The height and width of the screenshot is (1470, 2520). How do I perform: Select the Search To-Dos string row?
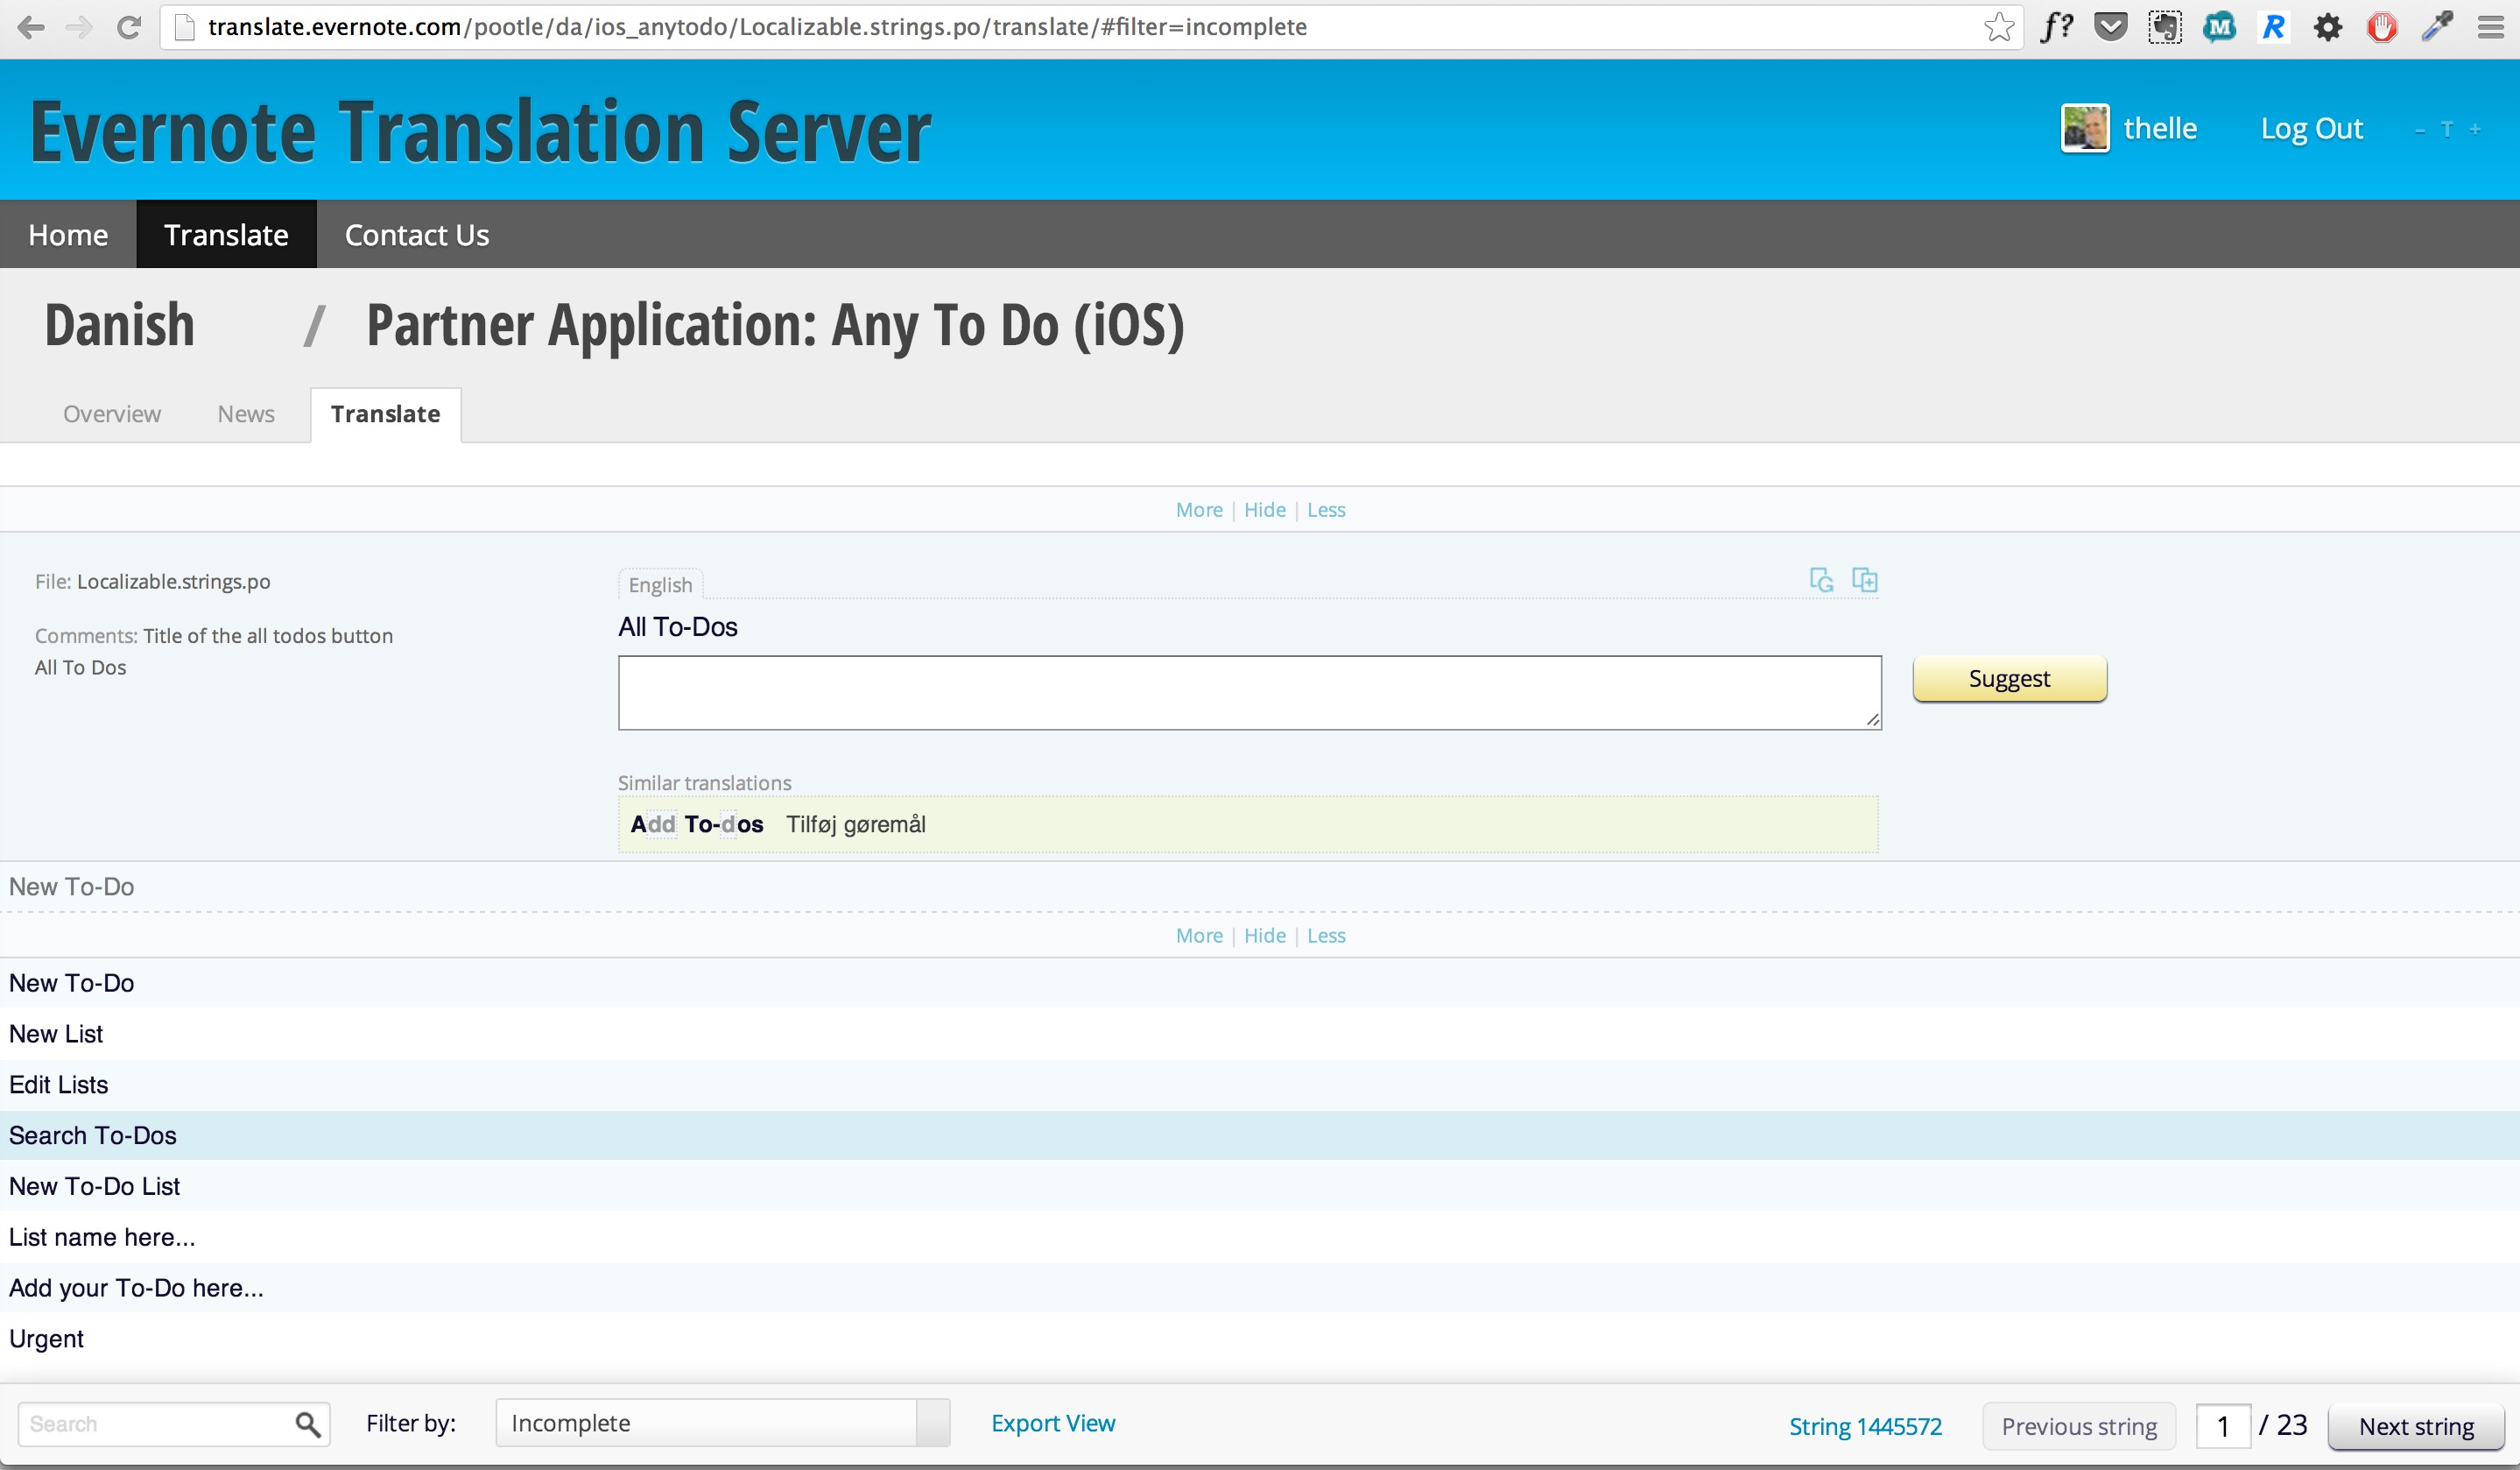tap(92, 1134)
